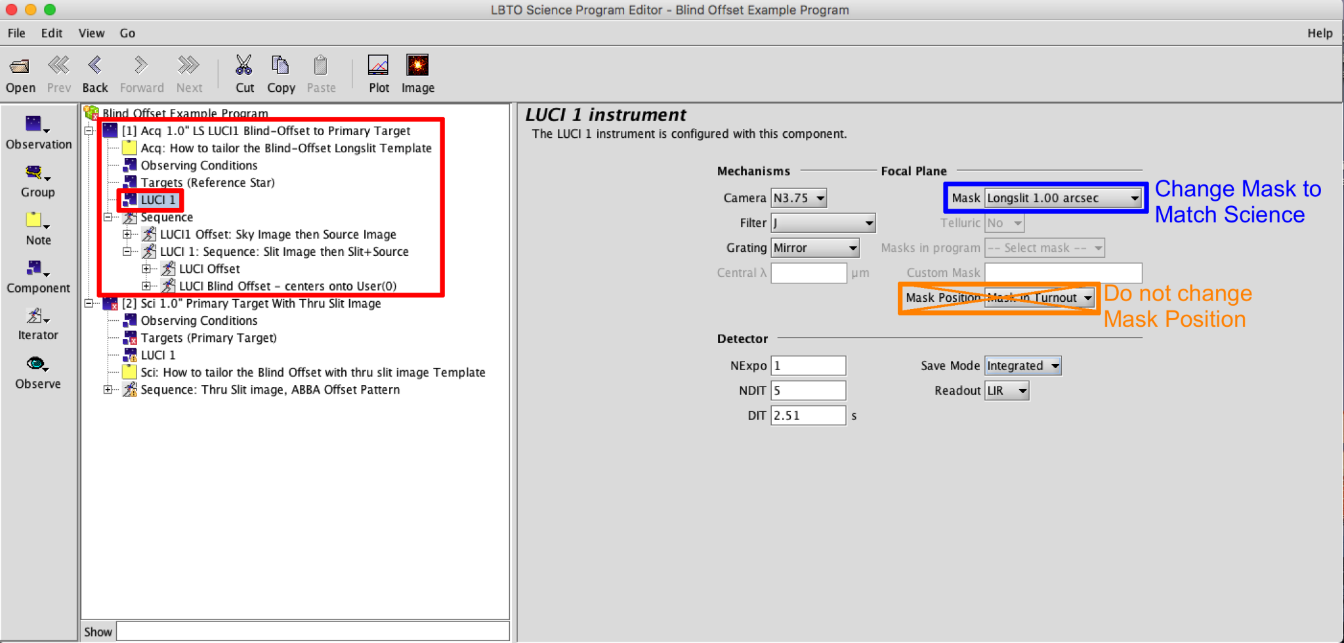Select LUCI 1: Sequence: Slit Image then Slit+Source
Viewport: 1344px width, 643px height.
284,251
